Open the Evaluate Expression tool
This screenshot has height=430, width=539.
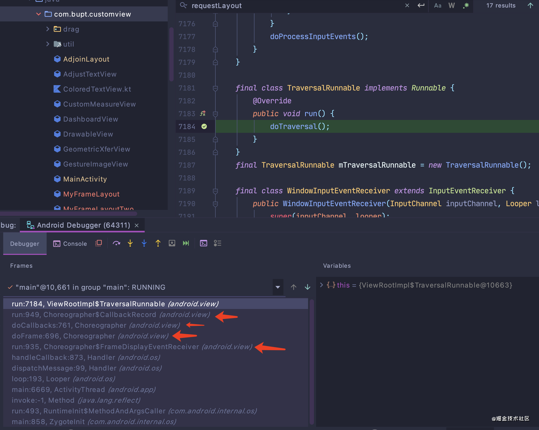click(204, 243)
